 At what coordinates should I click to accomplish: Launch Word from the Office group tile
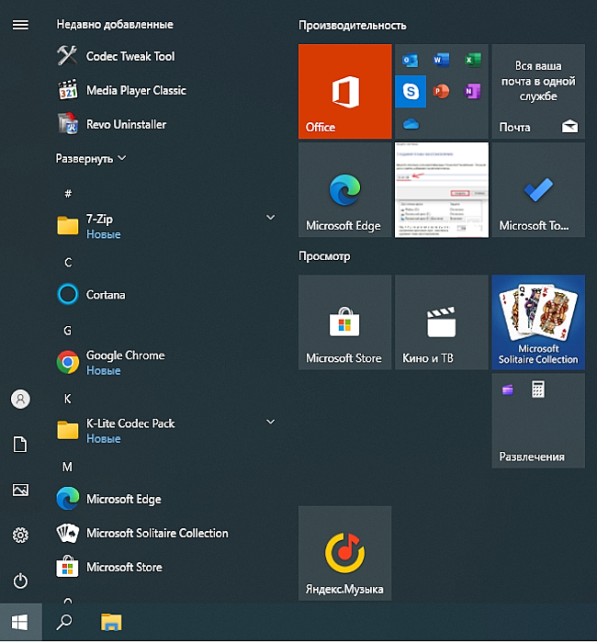click(441, 60)
